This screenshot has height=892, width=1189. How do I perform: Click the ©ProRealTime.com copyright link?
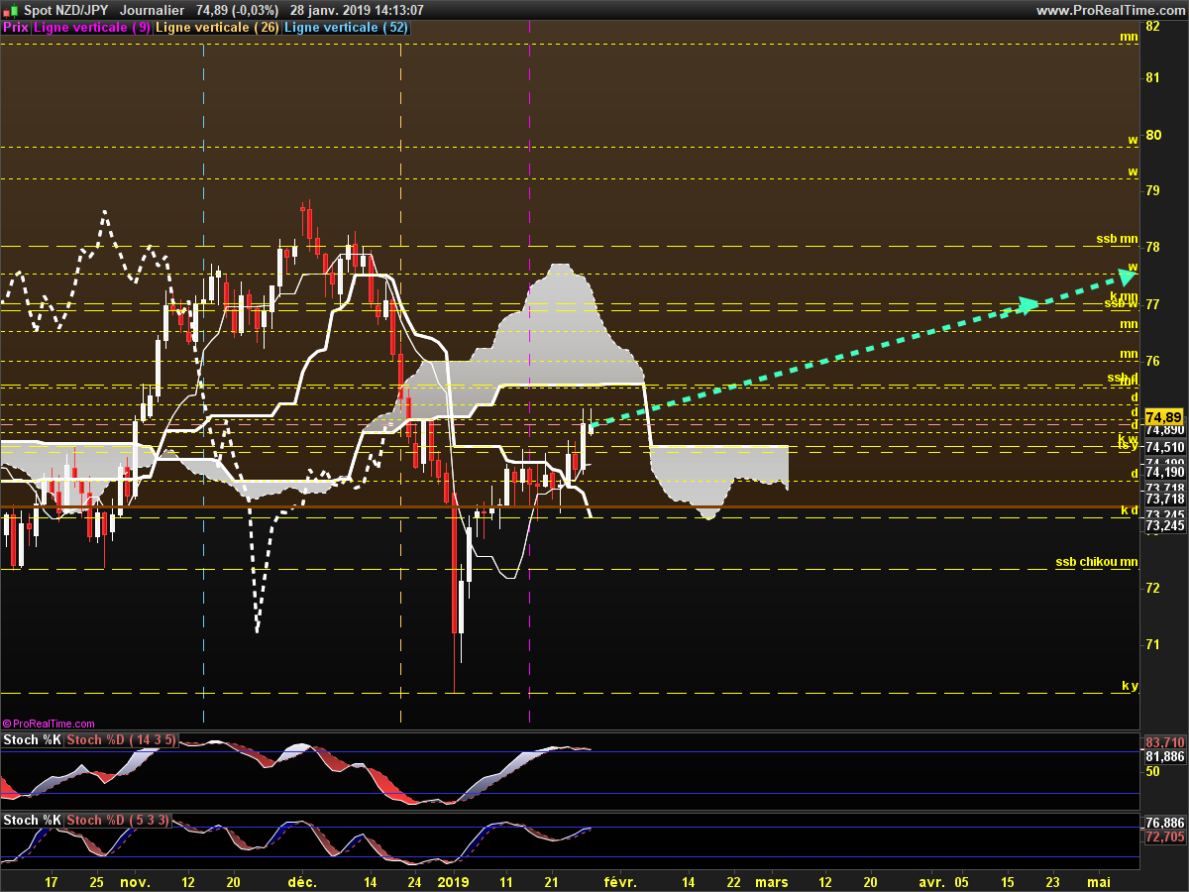(x=49, y=725)
